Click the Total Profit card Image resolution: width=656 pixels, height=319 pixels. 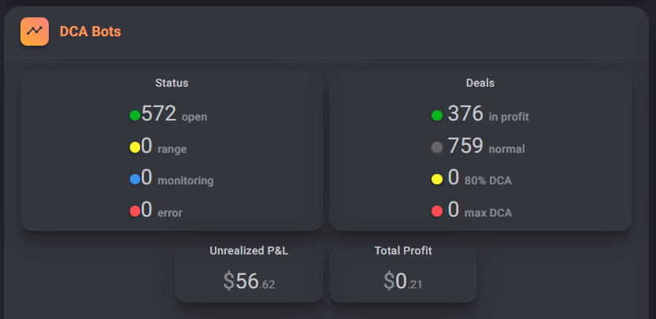coord(403,268)
